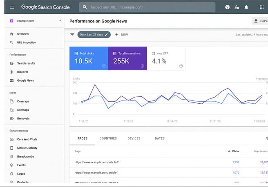Open Core Web Vitals in sidebar
This screenshot has height=187, width=268.
point(27,139)
